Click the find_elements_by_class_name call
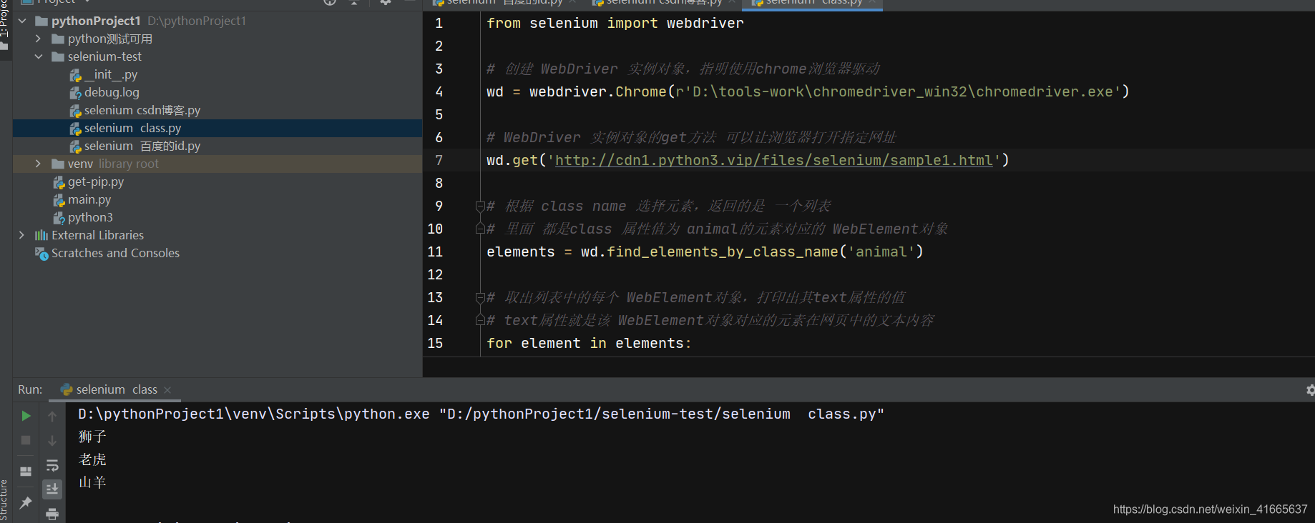1315x523 pixels. (x=723, y=251)
